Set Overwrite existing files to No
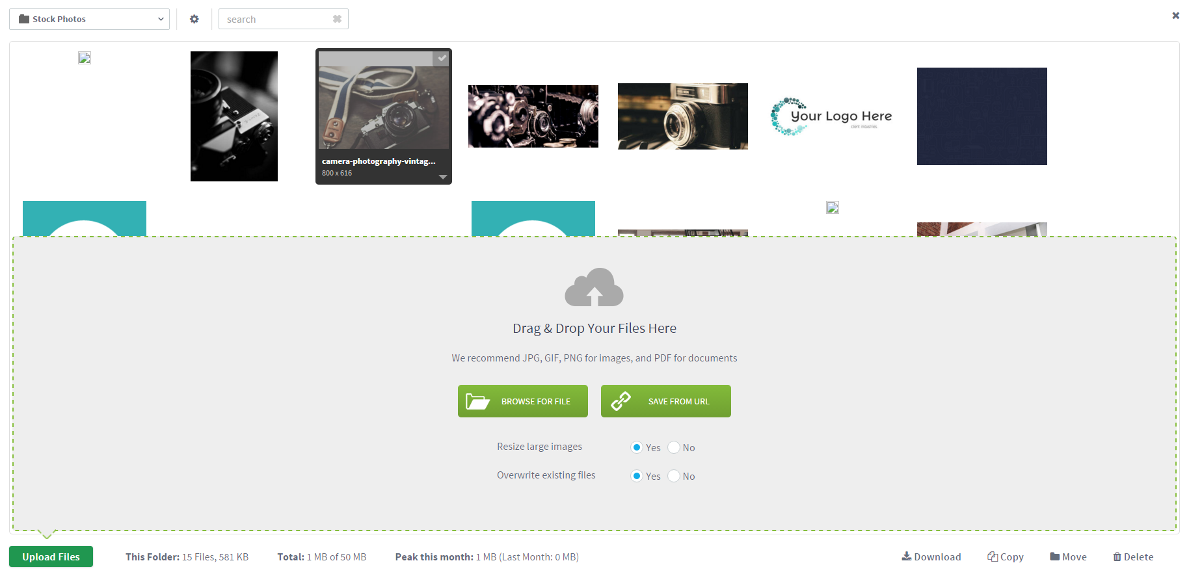Screen dimensions: 1189x576 [x=674, y=476]
